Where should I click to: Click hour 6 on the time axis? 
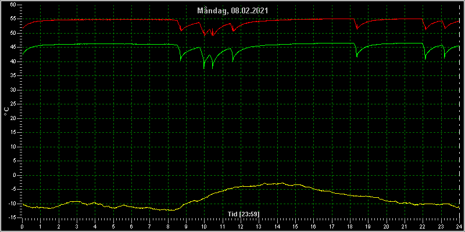point(131,226)
